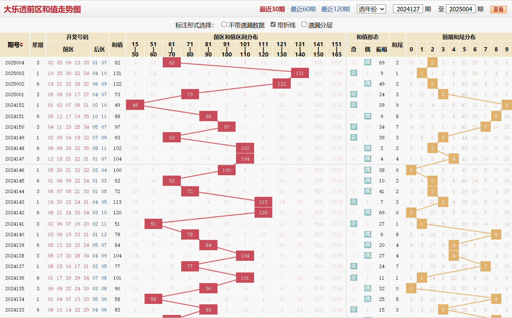Click the 偶 badge in row 2024151

[x=367, y=116]
